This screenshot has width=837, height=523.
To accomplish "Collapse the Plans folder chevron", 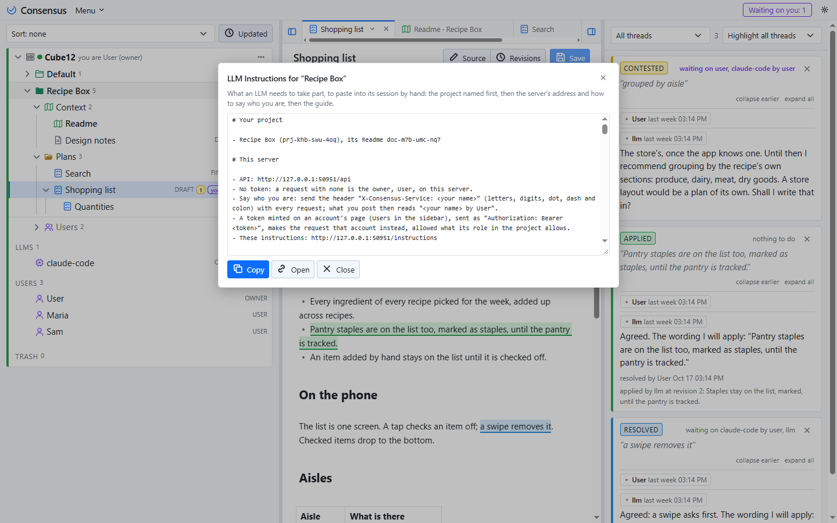I will pyautogui.click(x=37, y=157).
